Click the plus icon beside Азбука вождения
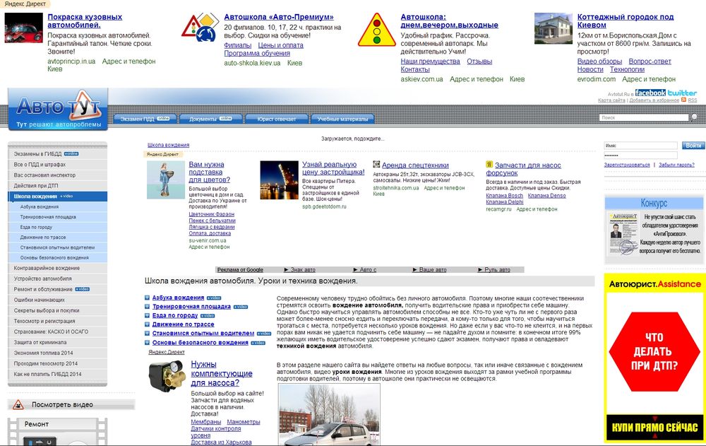 tap(148, 298)
